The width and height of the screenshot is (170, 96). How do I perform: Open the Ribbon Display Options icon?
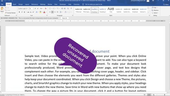click(153, 1)
